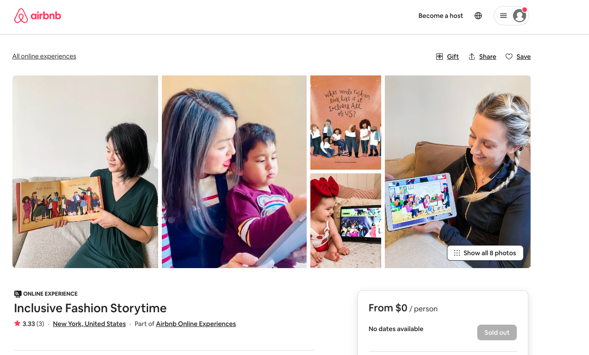
Task: Show all 8 photos
Action: pyautogui.click(x=485, y=253)
